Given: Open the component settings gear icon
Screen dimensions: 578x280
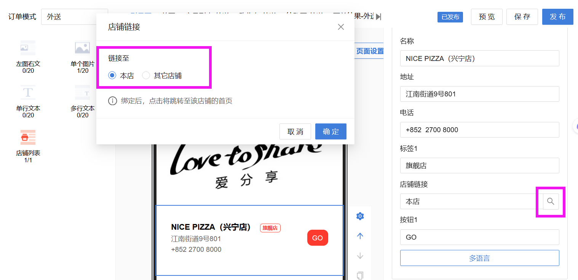Looking at the screenshot, I should pos(360,216).
